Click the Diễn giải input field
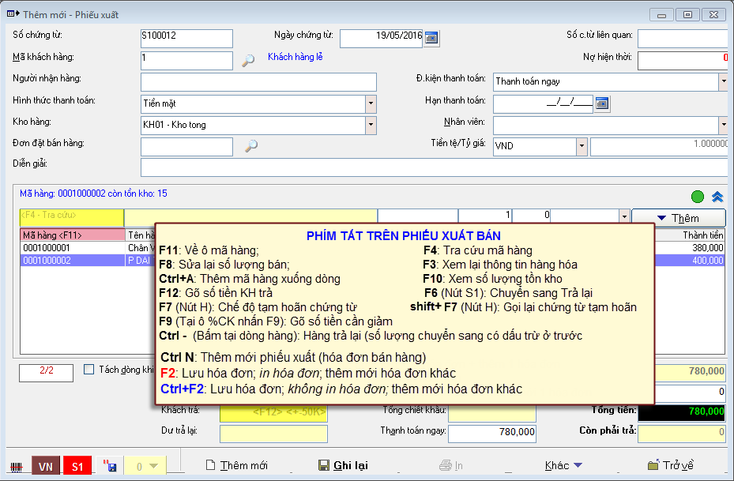 [433, 167]
